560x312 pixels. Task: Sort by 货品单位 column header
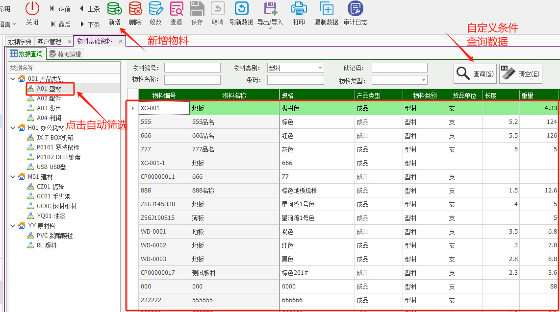[464, 95]
